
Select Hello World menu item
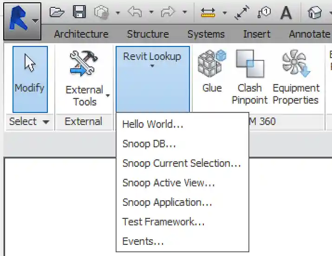point(153,124)
